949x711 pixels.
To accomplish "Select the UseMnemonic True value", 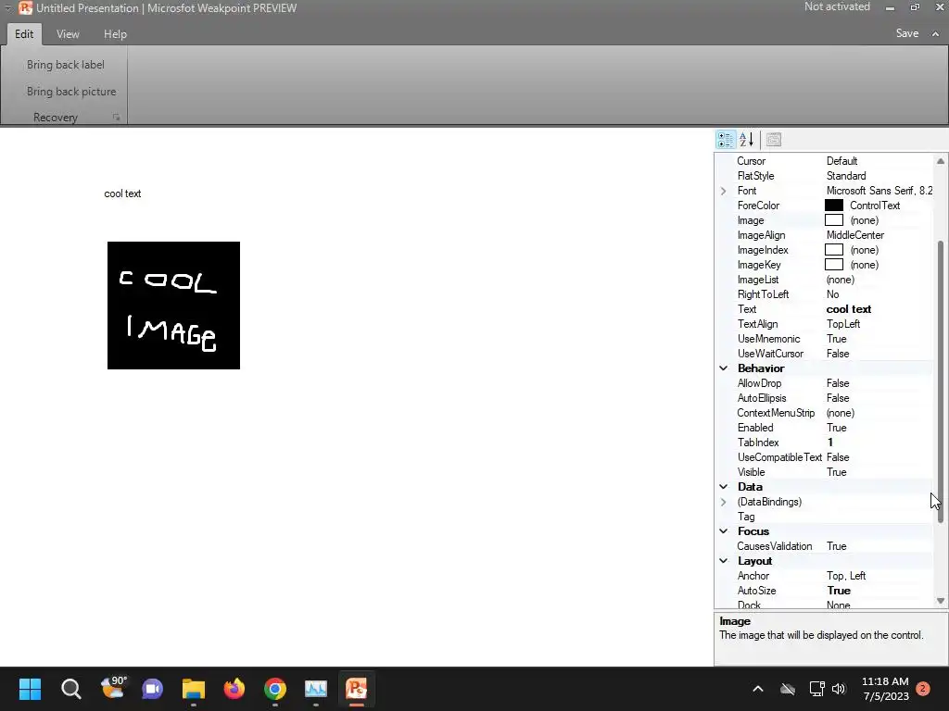I will tap(837, 339).
